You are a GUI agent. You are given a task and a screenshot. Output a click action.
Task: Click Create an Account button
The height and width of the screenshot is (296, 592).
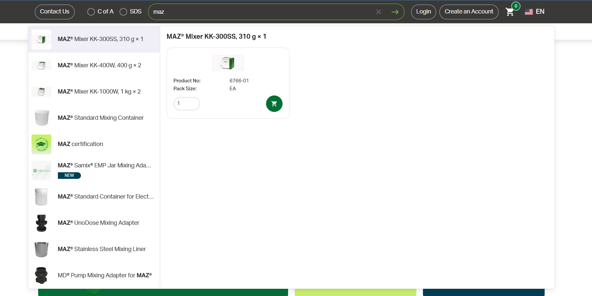[469, 12]
